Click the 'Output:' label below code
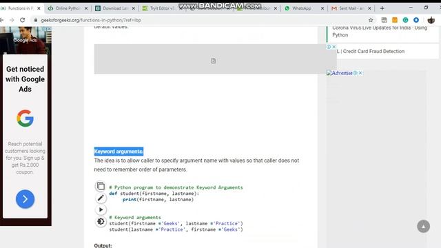Screen dimensions: 441x248 103,245
